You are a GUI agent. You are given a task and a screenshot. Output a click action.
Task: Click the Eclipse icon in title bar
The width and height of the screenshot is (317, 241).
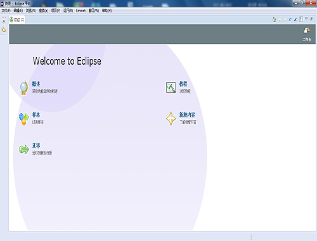pyautogui.click(x=2, y=3)
